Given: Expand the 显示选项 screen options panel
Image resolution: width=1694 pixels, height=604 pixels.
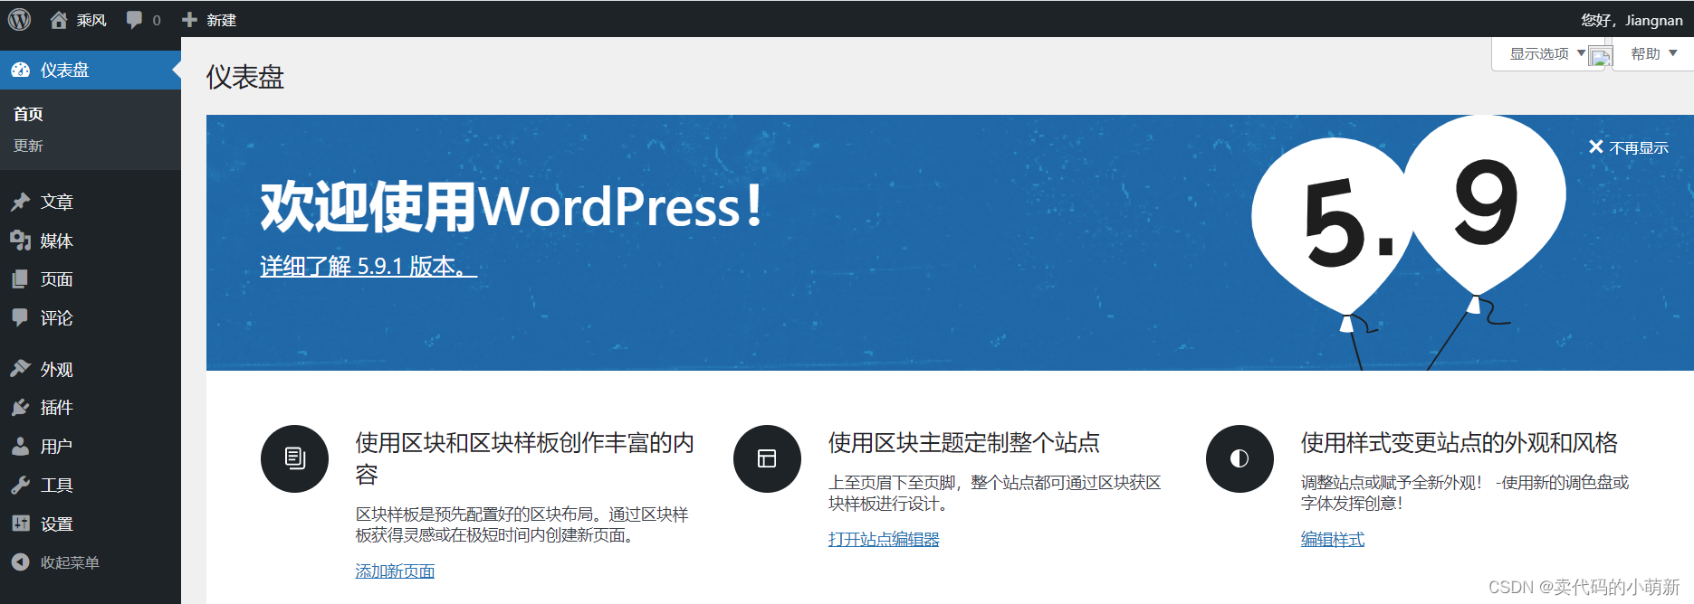Looking at the screenshot, I should click(1547, 53).
